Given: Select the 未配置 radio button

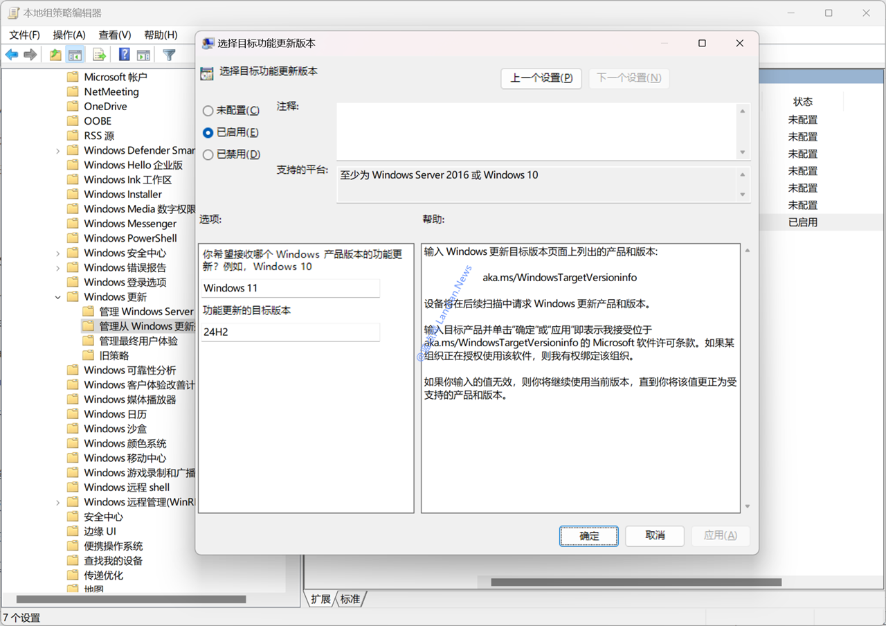Looking at the screenshot, I should pos(208,111).
